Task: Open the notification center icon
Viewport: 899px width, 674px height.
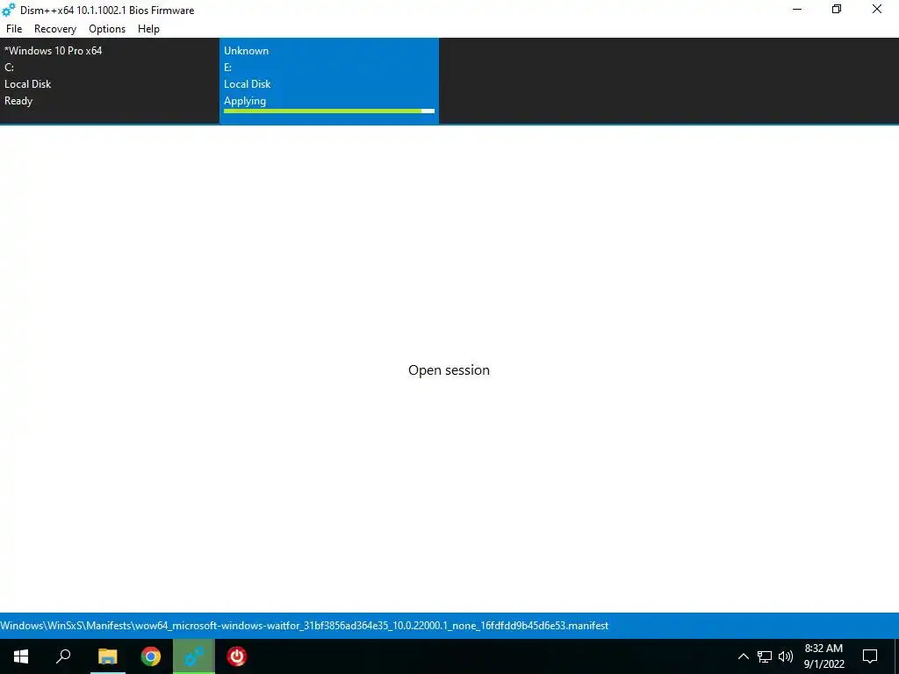Action: pyautogui.click(x=870, y=656)
